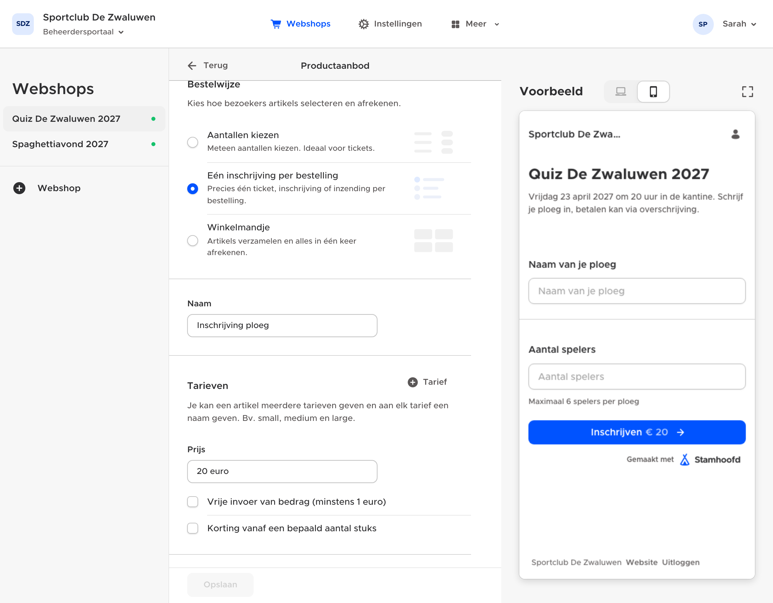Click the Prijs input field
Viewport: 773px width, 603px height.
pos(282,472)
